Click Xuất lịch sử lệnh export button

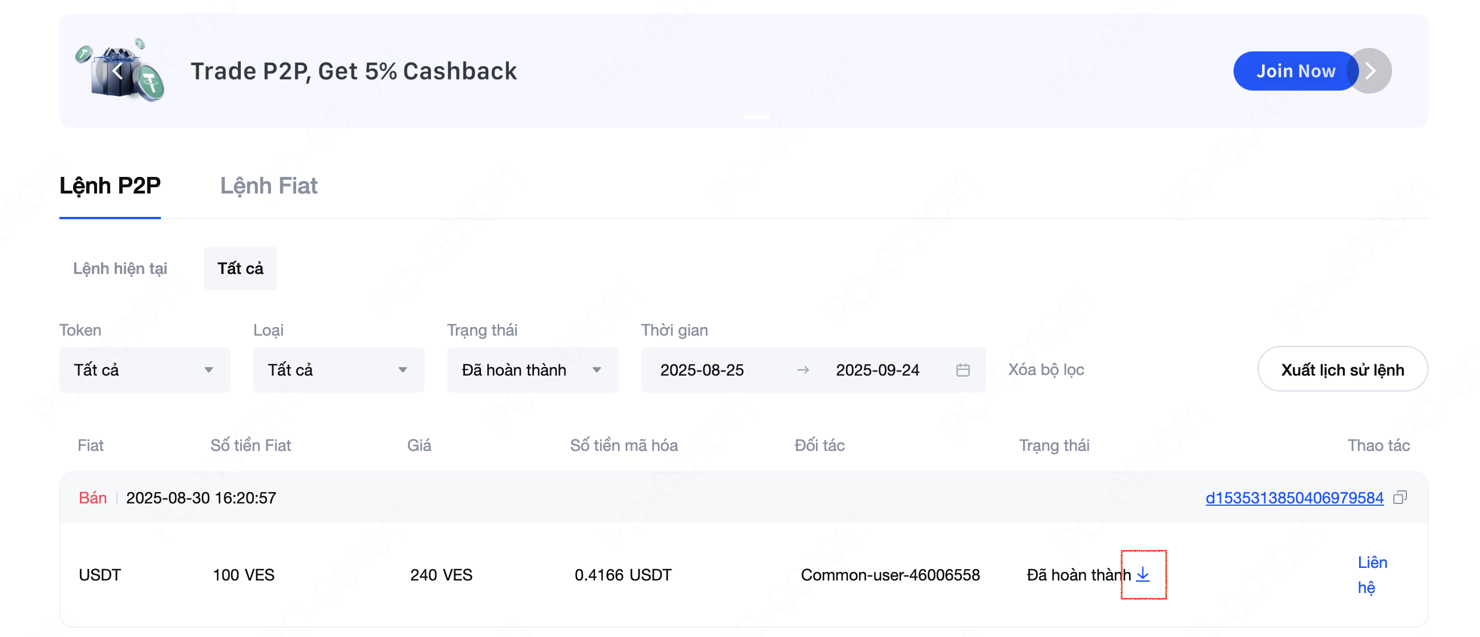click(x=1341, y=370)
